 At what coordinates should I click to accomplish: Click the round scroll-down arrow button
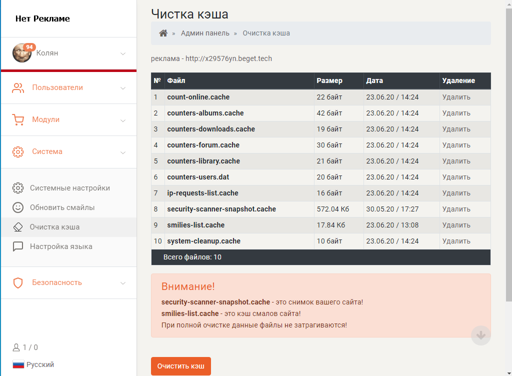point(481,335)
